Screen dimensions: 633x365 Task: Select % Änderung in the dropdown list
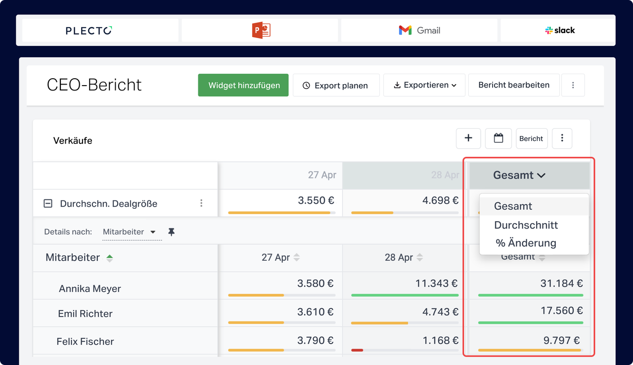pos(534,243)
